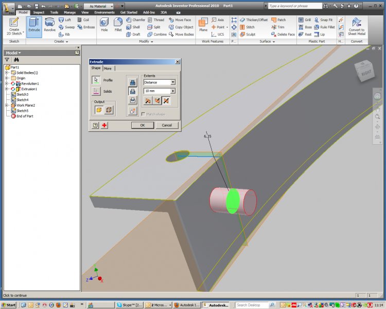The width and height of the screenshot is (386, 309).
Task: Select Copy Object tool
Action: pyautogui.click(x=181, y=27)
